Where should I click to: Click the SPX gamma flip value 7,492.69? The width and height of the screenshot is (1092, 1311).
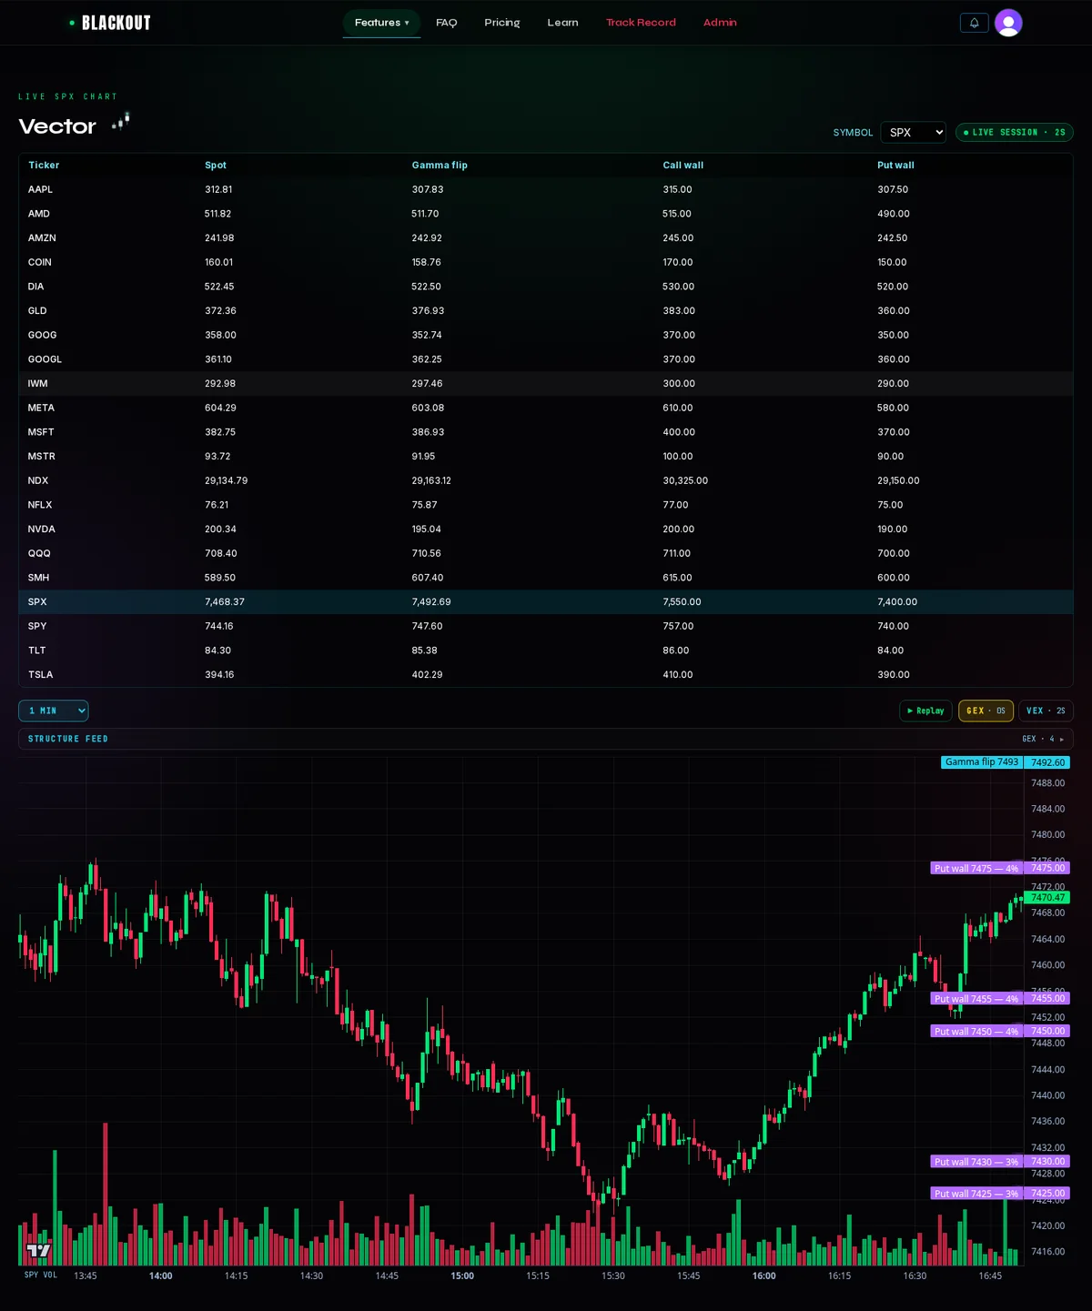(431, 602)
